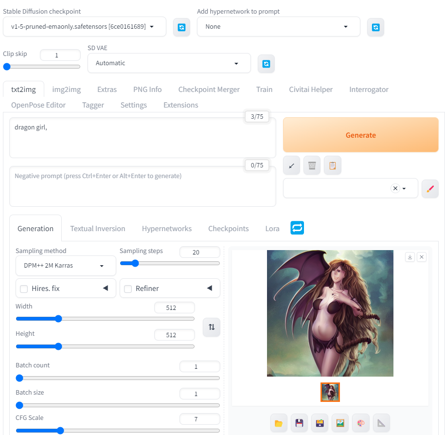
Task: Send the image to the extras tab
Action: click(381, 423)
